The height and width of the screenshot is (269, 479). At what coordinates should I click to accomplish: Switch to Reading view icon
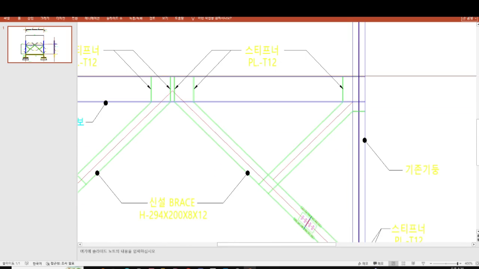(x=413, y=264)
